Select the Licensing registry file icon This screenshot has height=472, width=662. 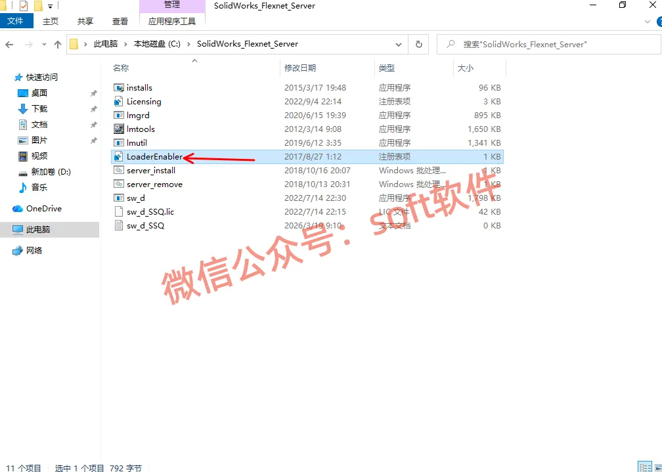tap(119, 102)
